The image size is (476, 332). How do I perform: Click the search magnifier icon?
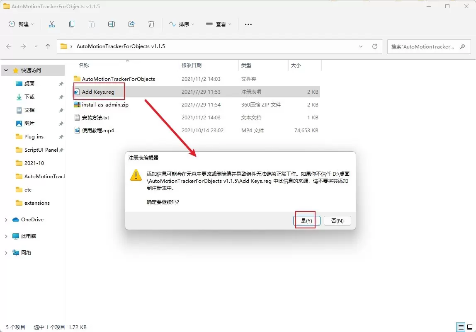463,47
